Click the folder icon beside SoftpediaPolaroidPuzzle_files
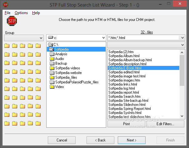The image size is (189, 148). (x=52, y=82)
